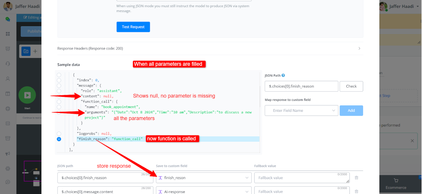Select the finish_reason radio button

click(59, 139)
